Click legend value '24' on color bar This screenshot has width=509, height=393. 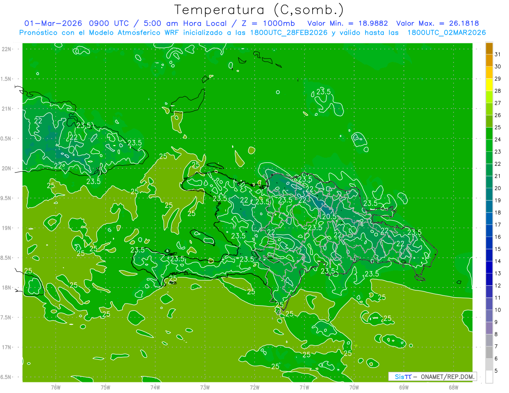(498, 139)
